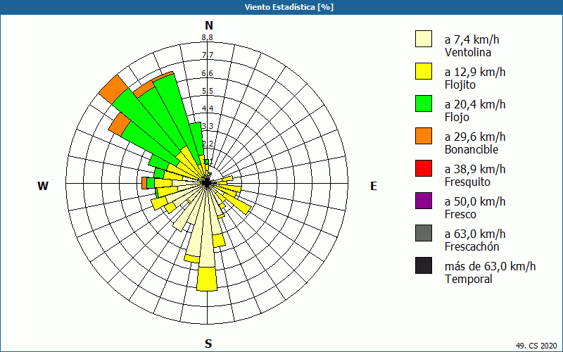Click the purple Fresco legend swatch
Viewport: 563px width, 352px height.
[424, 201]
